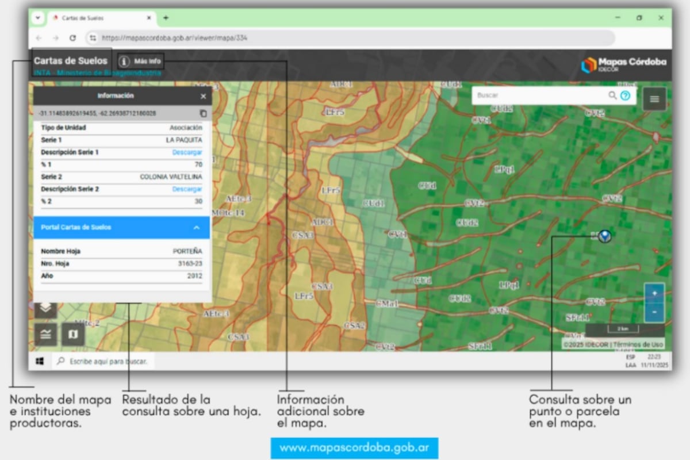
Task: Click the coordinates text in the panel
Action: pyautogui.click(x=97, y=114)
